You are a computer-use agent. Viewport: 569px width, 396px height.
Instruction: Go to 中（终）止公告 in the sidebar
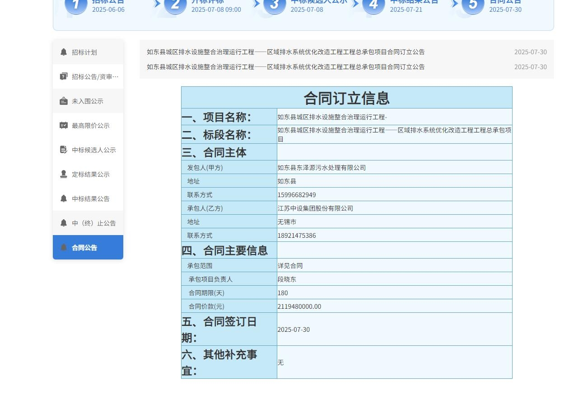(88, 223)
